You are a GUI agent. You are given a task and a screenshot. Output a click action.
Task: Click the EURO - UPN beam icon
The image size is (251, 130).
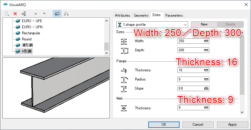pos(18,27)
